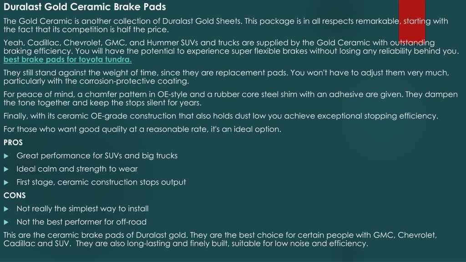Click the bullet arrow beside Great performance for SUVs
Image resolution: width=466 pixels, height=262 pixels.
coord(6,156)
